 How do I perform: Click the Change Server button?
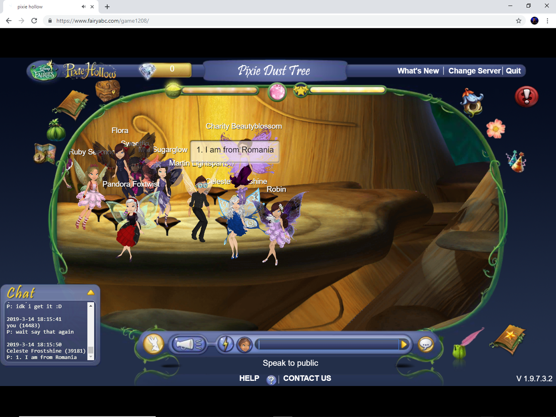(x=474, y=71)
